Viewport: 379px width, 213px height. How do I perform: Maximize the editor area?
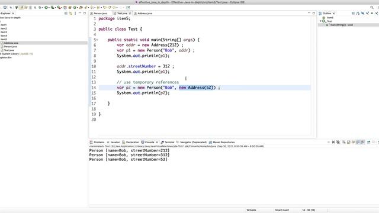[314, 13]
